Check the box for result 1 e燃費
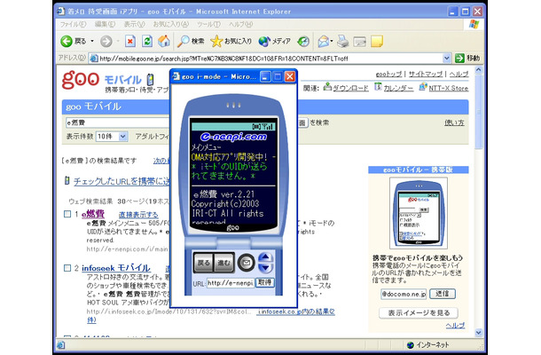This screenshot has width=541, height=355. (67, 214)
